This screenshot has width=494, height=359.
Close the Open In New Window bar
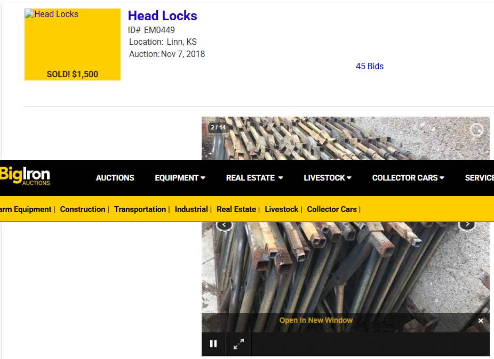pos(481,321)
